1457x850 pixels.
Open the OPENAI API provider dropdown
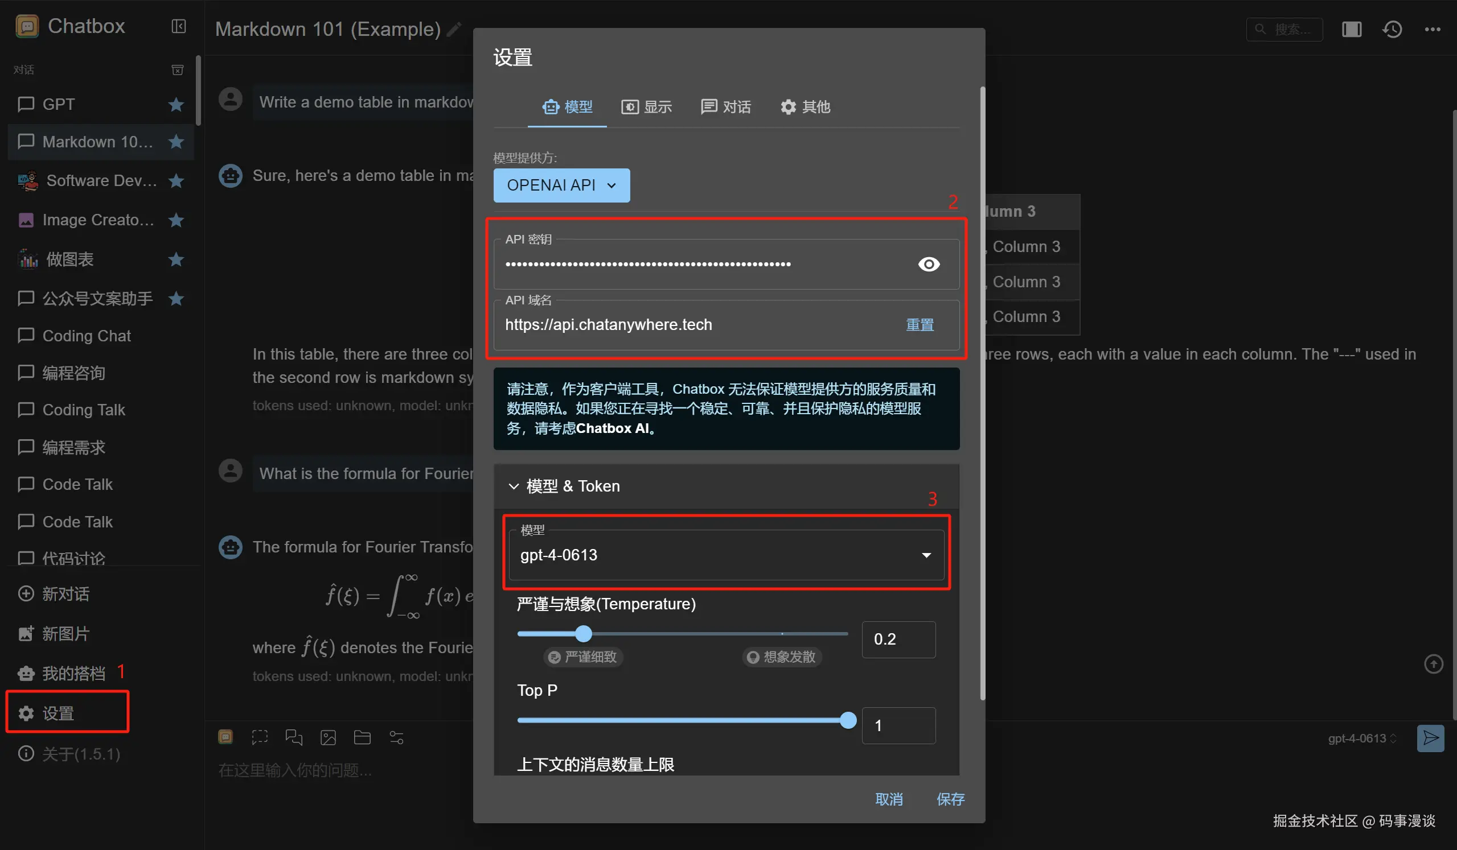pos(561,185)
